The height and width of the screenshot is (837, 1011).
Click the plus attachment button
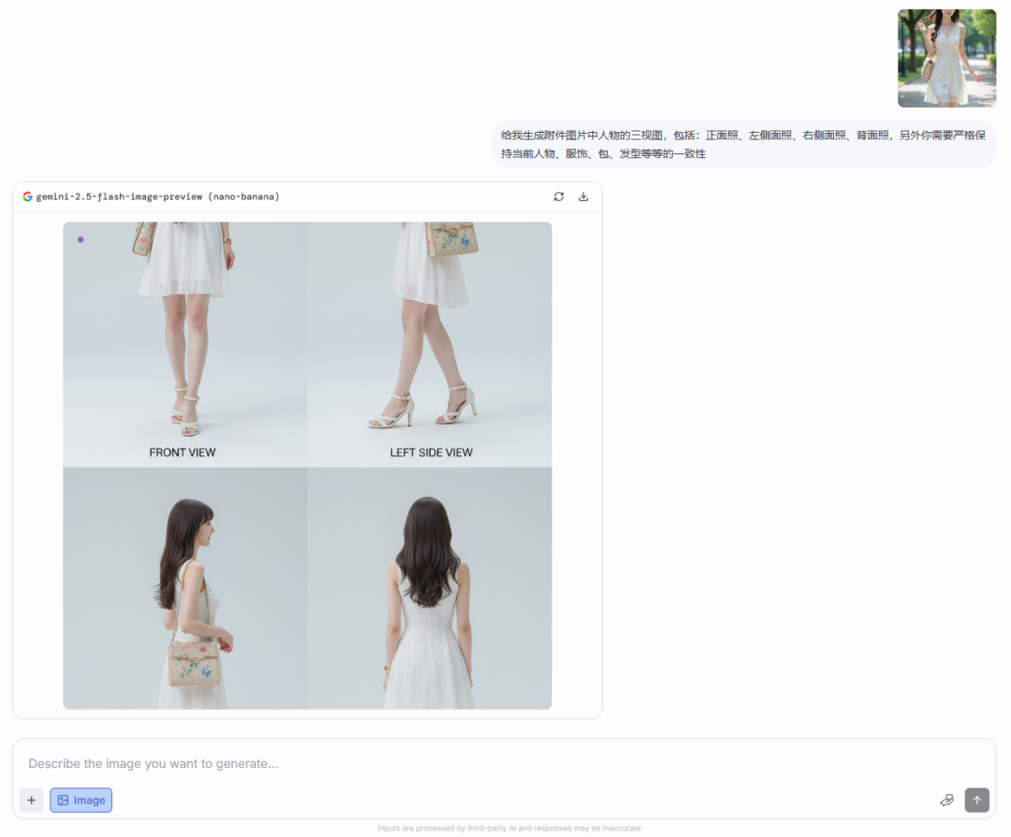tap(31, 801)
